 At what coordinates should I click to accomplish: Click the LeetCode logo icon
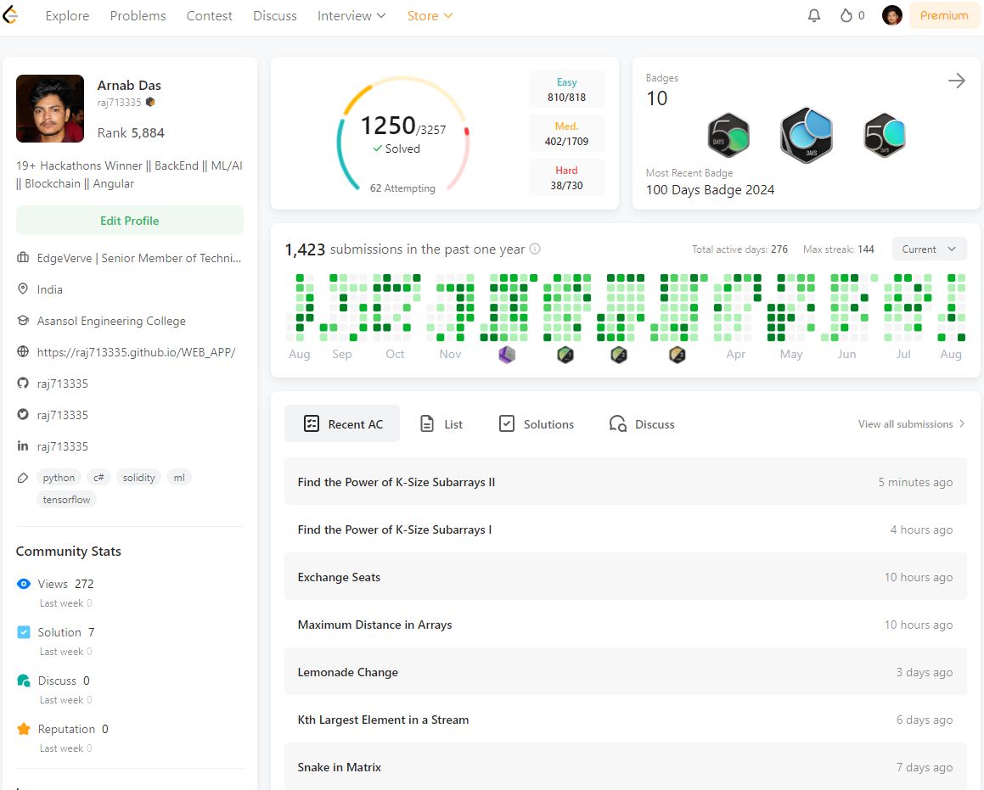(x=9, y=15)
